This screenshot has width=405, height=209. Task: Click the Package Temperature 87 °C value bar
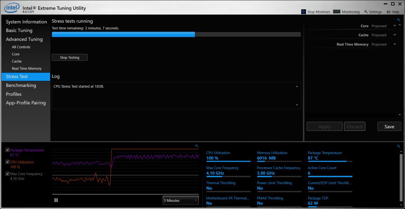click(x=330, y=161)
